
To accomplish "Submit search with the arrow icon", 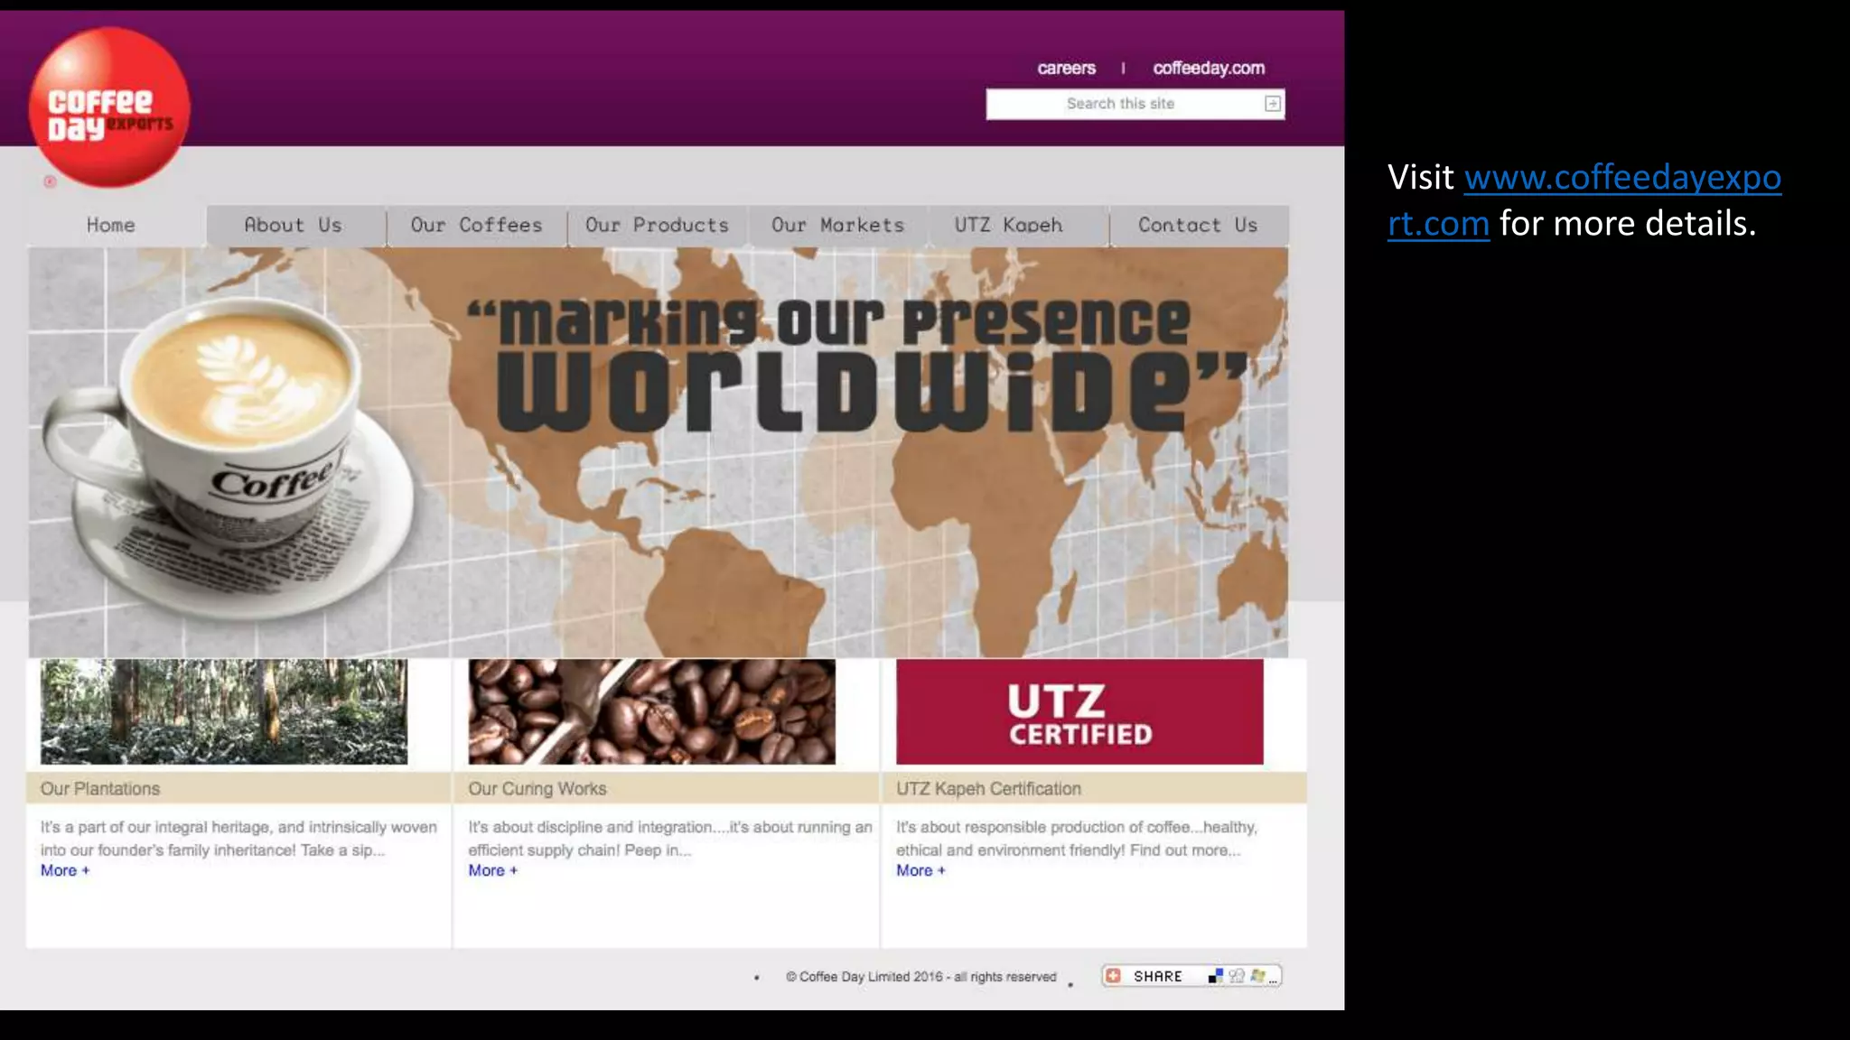I will [1272, 104].
